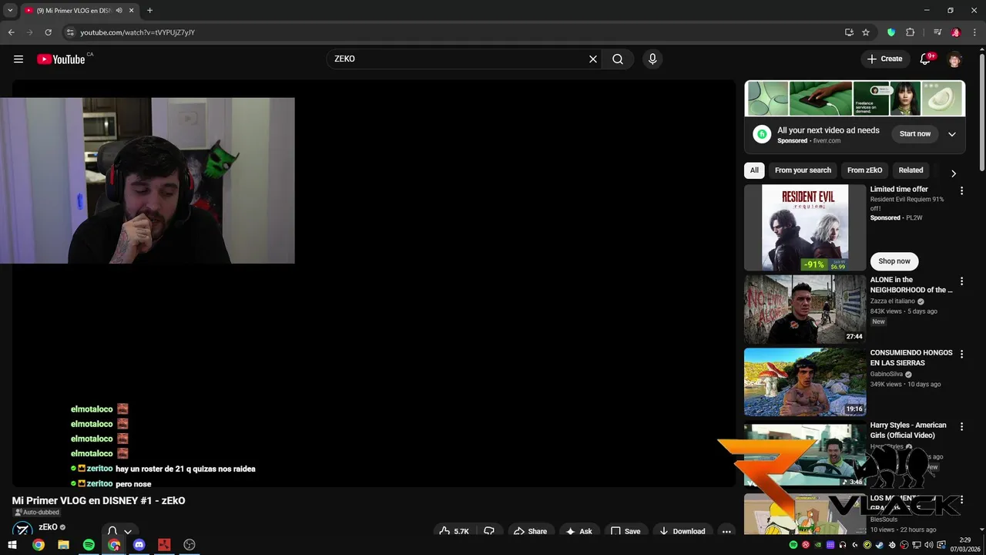Go to the YouTube home logo
The height and width of the screenshot is (555, 986).
click(x=61, y=59)
